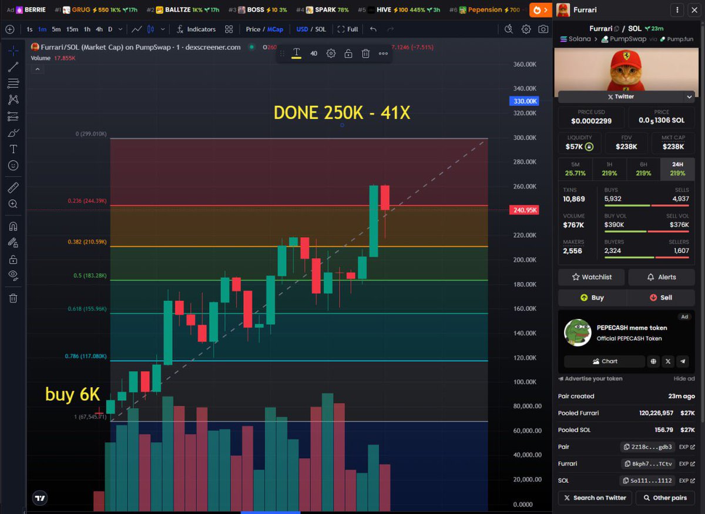Image resolution: width=705 pixels, height=514 pixels.
Task: Add Furrari to Watchlist
Action: coord(592,277)
